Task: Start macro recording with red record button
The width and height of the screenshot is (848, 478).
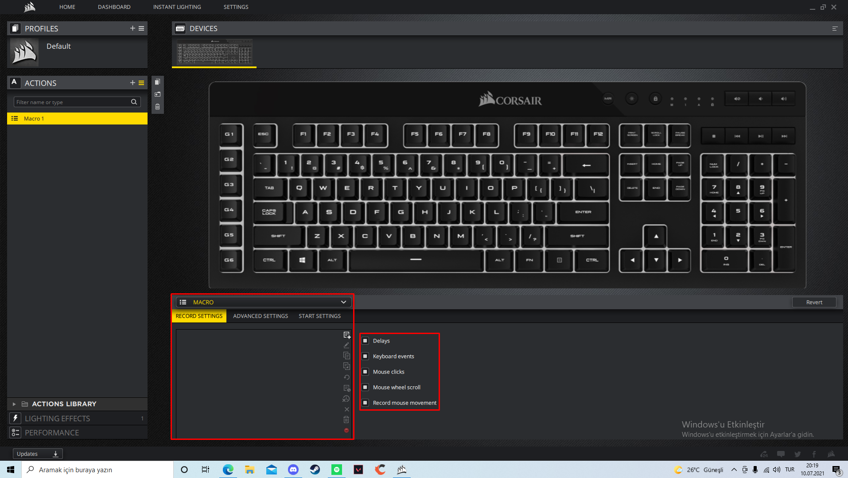Action: point(346,431)
